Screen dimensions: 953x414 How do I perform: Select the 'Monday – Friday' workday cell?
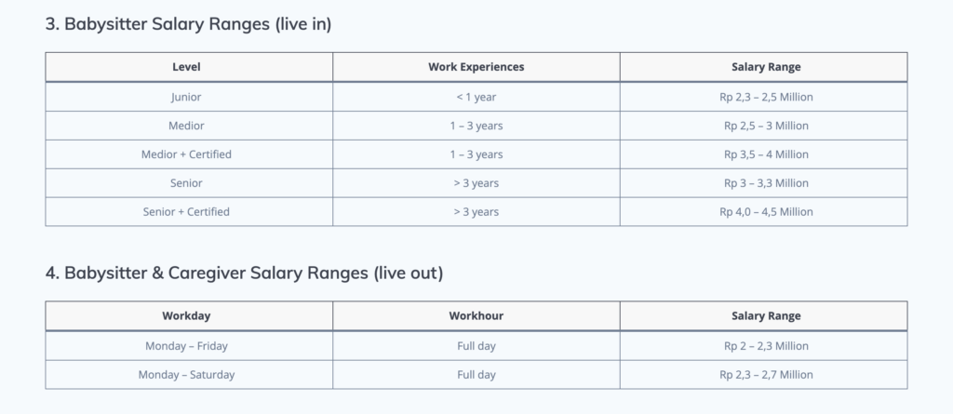[x=186, y=346]
